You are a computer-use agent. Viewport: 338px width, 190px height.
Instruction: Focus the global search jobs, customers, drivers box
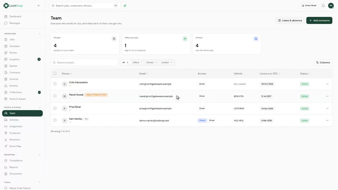coord(84,6)
